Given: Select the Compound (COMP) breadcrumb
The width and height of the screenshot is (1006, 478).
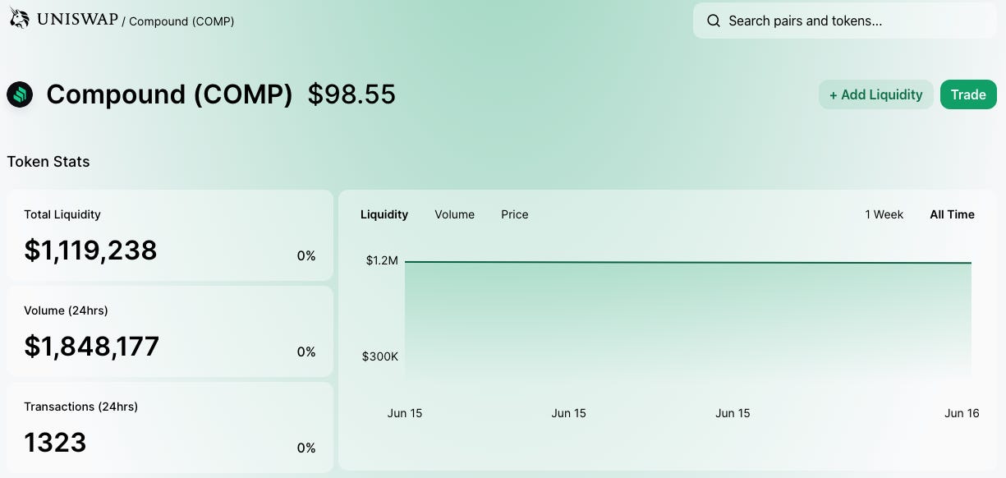Looking at the screenshot, I should coord(181,21).
